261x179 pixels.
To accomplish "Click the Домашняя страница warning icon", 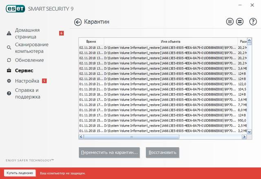I will pyautogui.click(x=9, y=33).
